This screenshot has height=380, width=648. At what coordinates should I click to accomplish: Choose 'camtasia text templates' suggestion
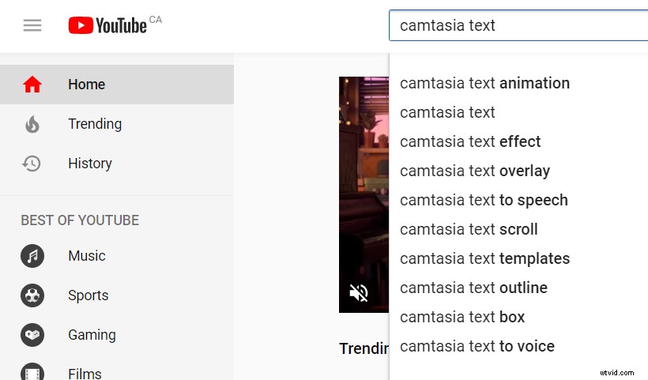(484, 258)
